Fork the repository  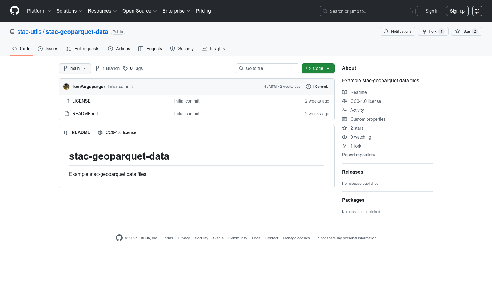433,31
